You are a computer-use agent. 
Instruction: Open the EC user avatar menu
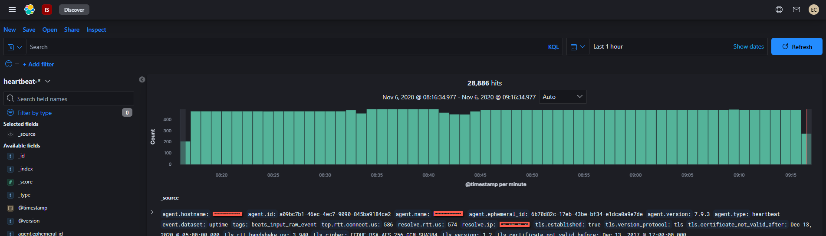coord(814,10)
